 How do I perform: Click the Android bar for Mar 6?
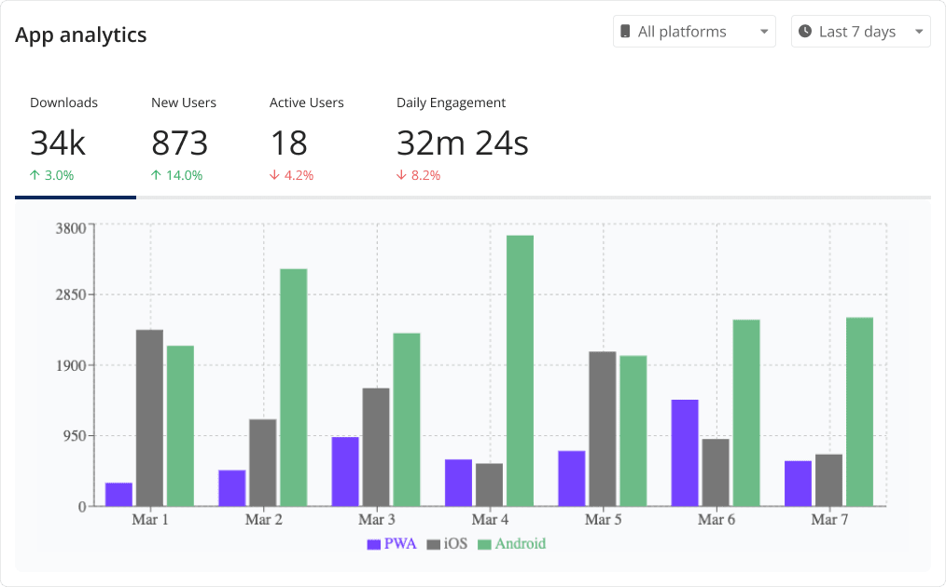(x=746, y=414)
